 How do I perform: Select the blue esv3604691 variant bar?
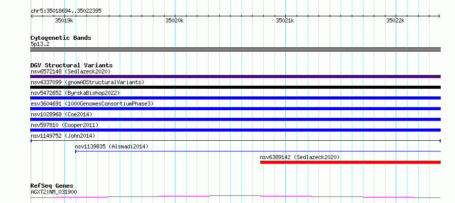pos(235,109)
